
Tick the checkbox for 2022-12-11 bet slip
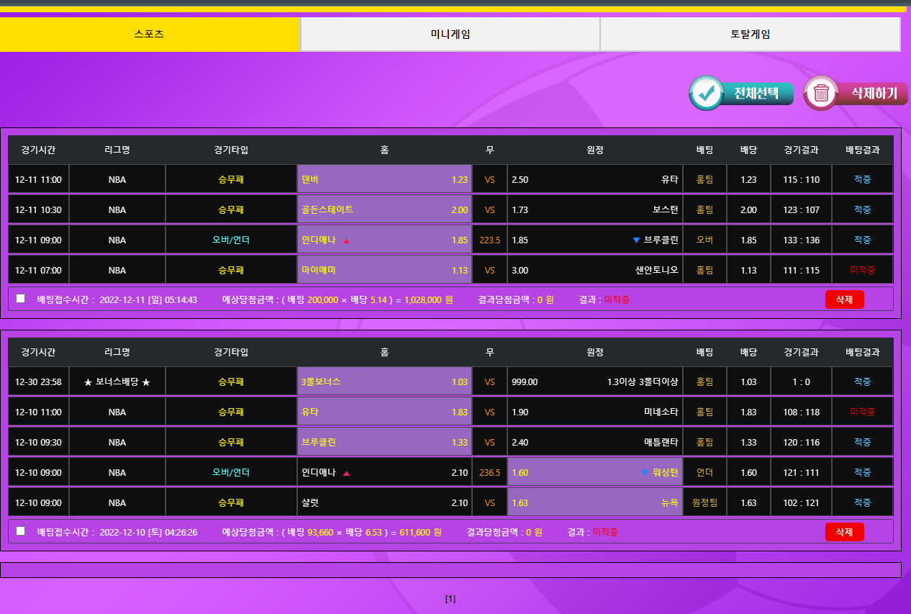pos(20,299)
